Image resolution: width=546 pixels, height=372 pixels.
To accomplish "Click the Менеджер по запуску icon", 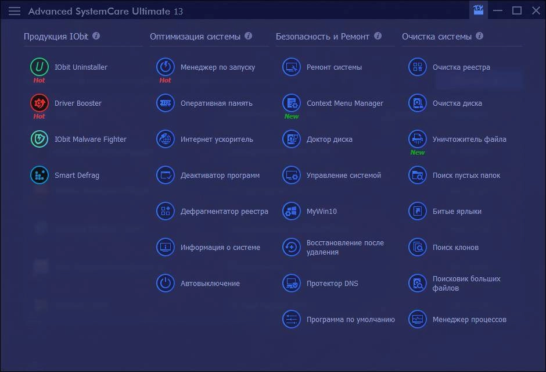I will [166, 67].
